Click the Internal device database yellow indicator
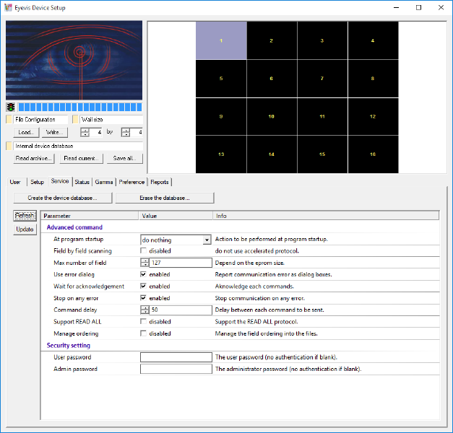This screenshot has height=433, width=453. [x=9, y=146]
